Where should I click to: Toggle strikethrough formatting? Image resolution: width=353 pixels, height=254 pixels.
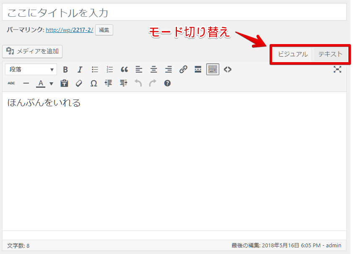pos(11,83)
